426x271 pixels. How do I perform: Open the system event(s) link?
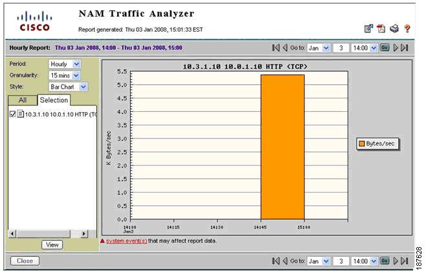click(126, 241)
